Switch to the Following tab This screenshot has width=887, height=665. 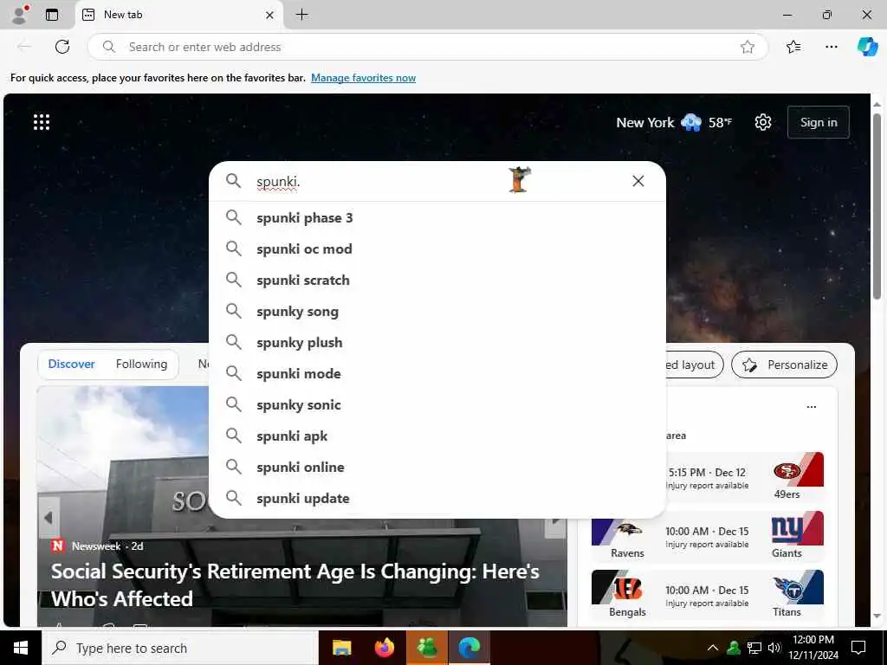click(x=141, y=365)
